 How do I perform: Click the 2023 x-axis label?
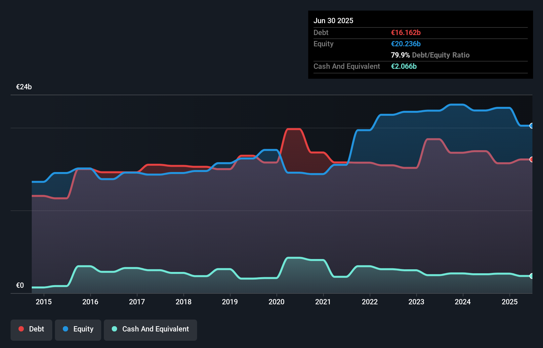click(x=416, y=302)
